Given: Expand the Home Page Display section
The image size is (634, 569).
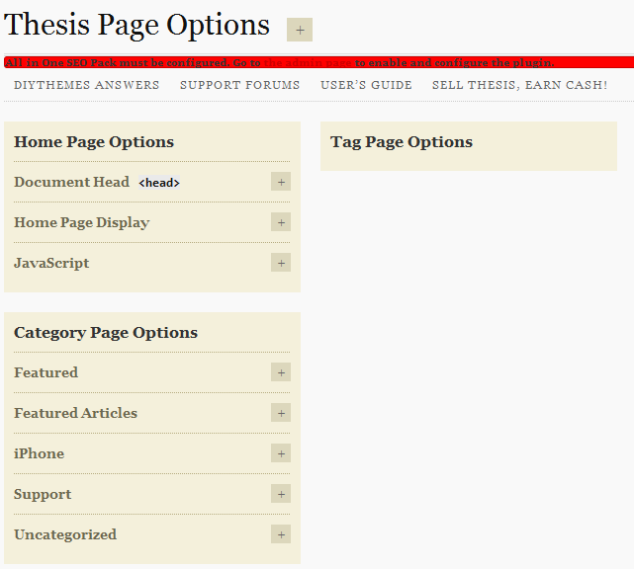Looking at the screenshot, I should click(281, 222).
